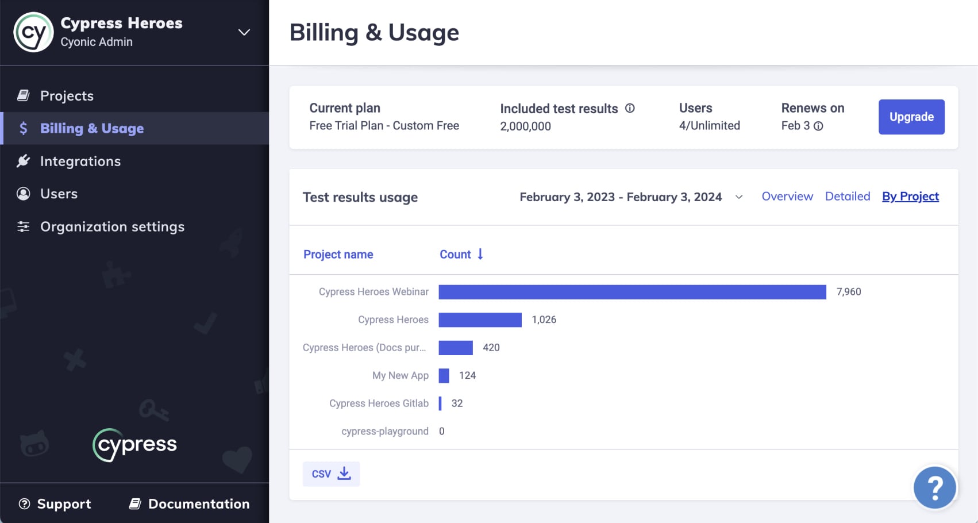Screen dimensions: 978x523
Task: Click the Upgrade button
Action: click(911, 117)
